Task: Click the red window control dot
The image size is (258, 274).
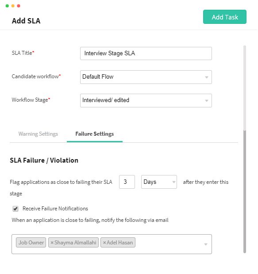Action: pos(19,6)
